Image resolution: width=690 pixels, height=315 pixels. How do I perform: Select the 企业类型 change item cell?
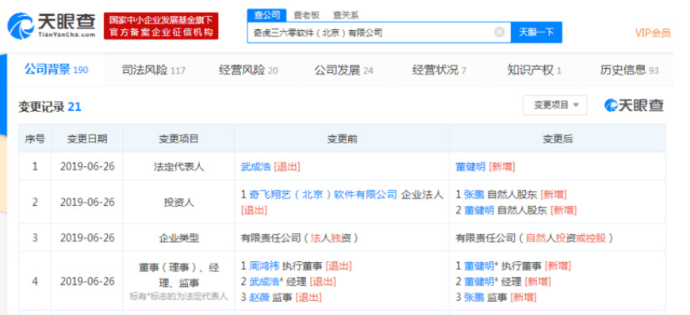click(x=178, y=237)
